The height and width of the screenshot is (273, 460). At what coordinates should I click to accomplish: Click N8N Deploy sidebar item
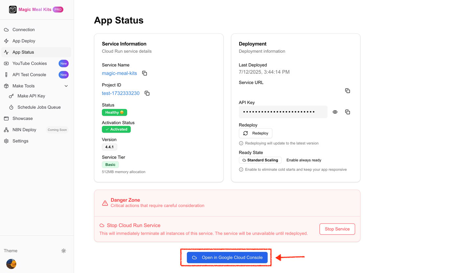pos(36,130)
